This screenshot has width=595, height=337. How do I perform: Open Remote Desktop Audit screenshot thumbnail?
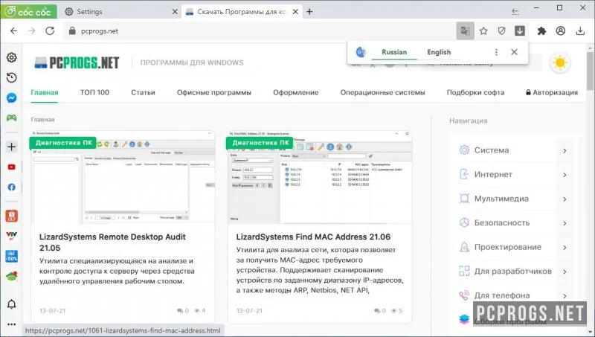tap(123, 177)
